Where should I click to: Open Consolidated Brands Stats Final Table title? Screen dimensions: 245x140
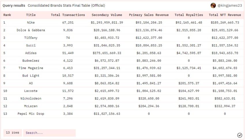[x=66, y=5]
